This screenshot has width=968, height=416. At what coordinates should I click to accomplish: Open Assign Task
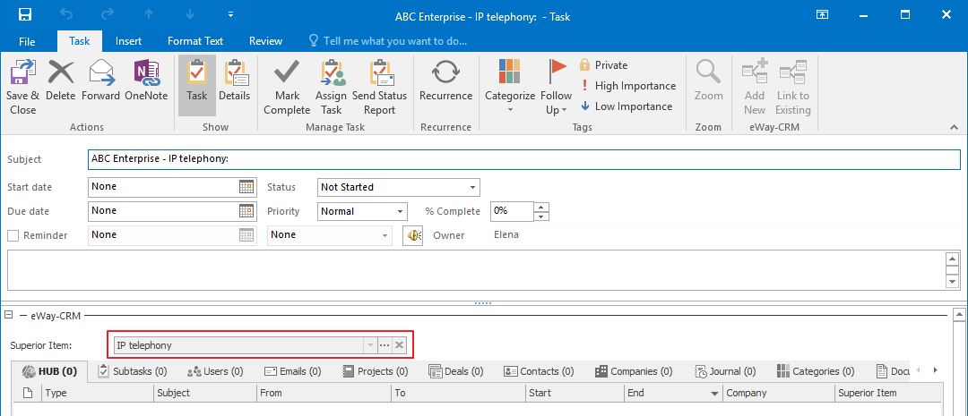pos(331,88)
